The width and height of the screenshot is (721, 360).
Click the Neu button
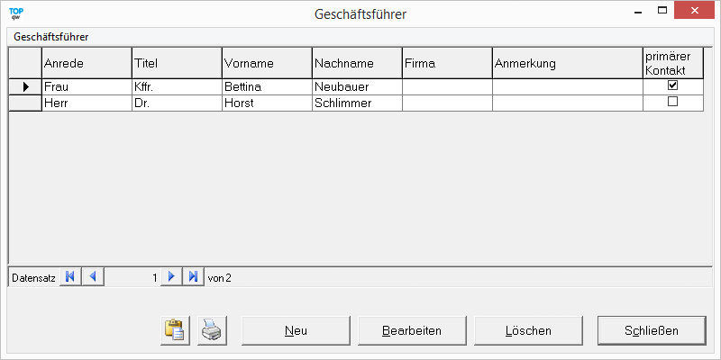(296, 330)
